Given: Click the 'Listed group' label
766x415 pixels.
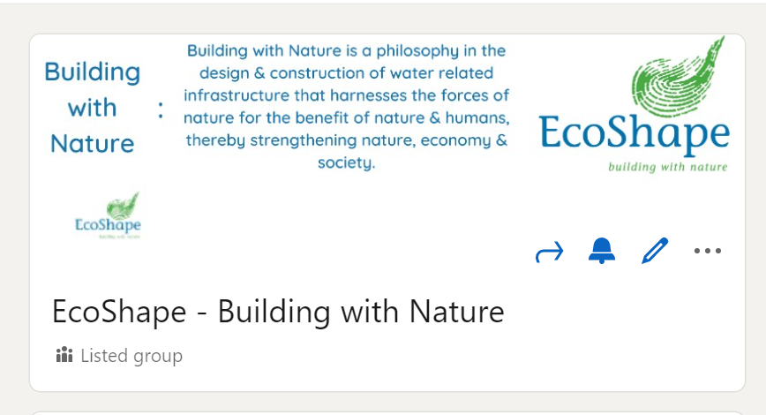Looking at the screenshot, I should coord(131,355).
